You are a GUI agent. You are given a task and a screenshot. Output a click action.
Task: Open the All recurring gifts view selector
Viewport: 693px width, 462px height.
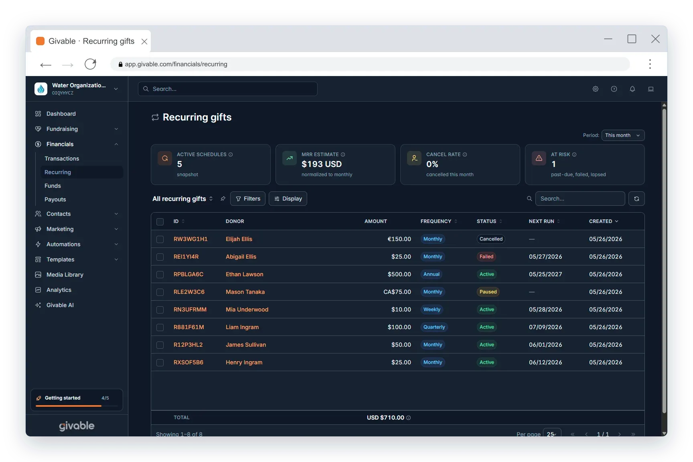coord(182,199)
